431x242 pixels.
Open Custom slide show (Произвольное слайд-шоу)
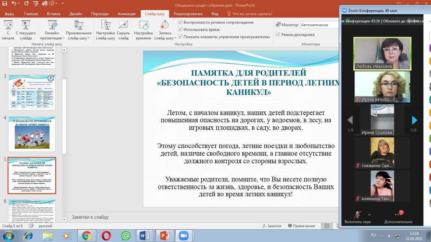[78, 30]
